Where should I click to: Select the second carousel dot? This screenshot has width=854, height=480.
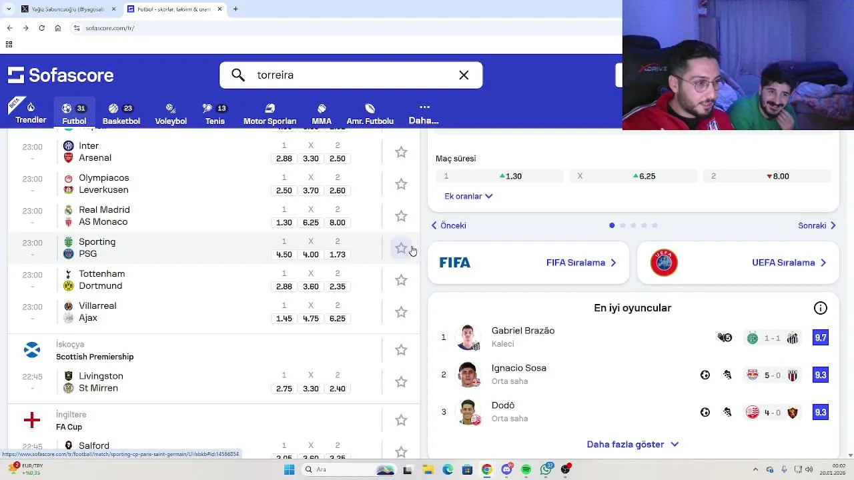622,225
